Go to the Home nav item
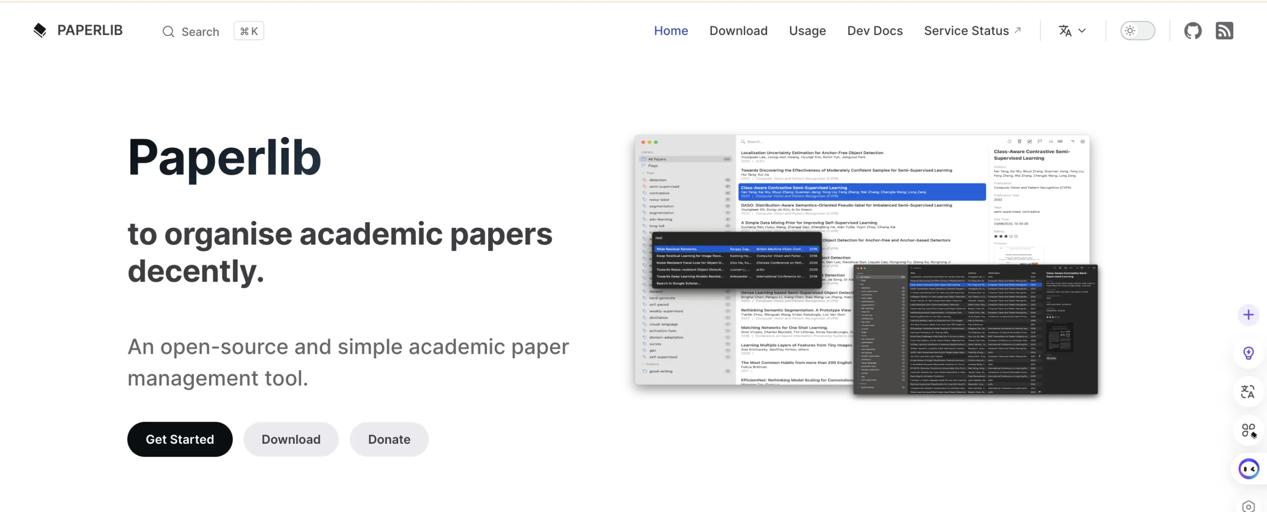1267x512 pixels. point(670,30)
